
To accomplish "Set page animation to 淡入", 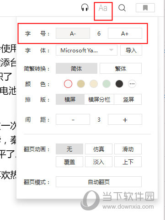I will pos(99,162).
